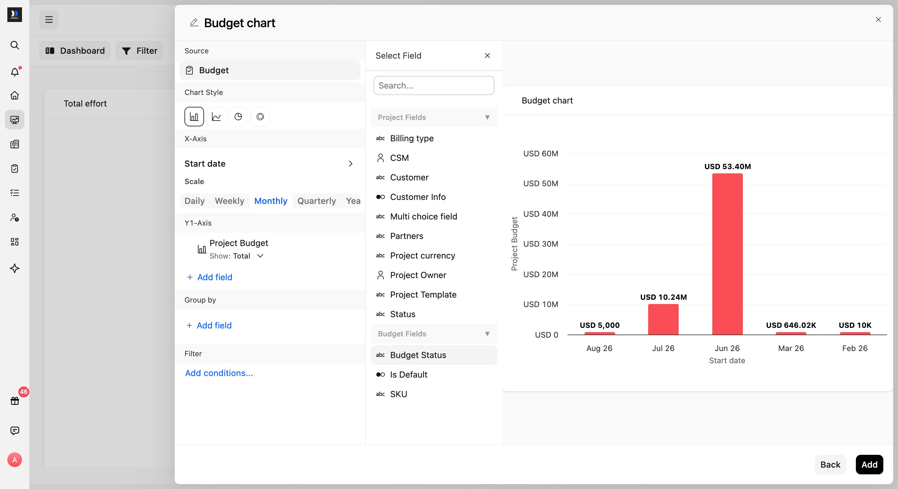Choose the CSM field

[x=434, y=158]
